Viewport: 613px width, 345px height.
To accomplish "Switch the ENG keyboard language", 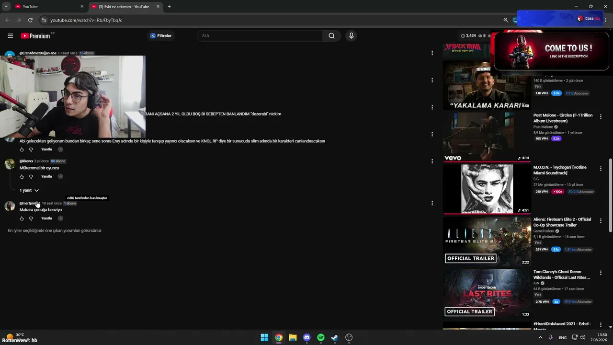I will point(563,337).
